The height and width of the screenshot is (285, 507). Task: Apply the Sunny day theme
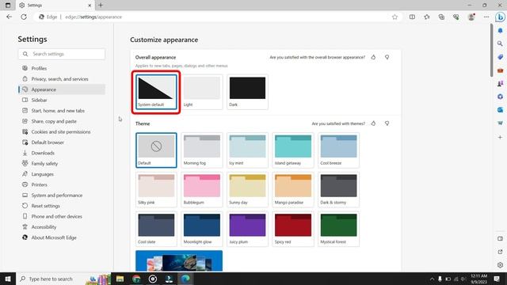point(247,190)
